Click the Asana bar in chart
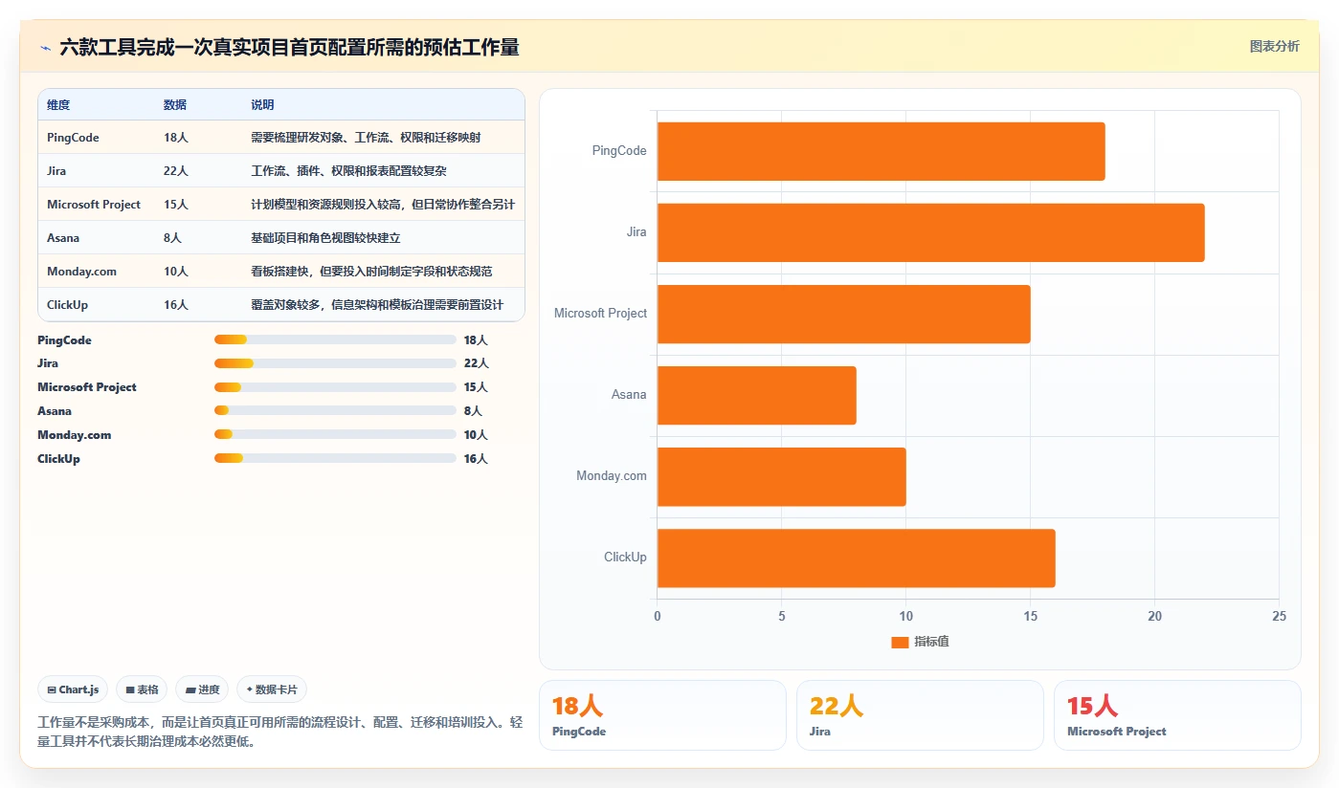The width and height of the screenshot is (1339, 788). pos(756,395)
